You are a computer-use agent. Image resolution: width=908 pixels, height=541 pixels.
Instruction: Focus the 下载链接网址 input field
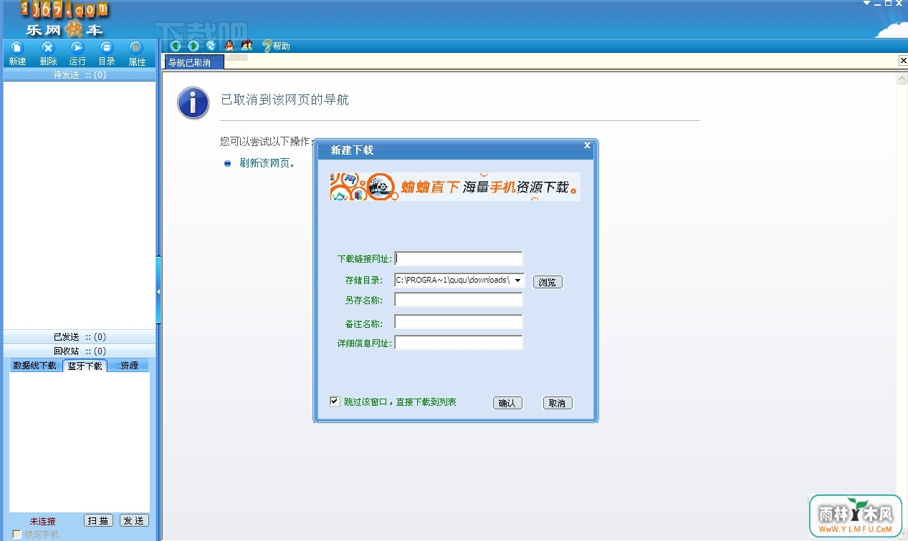459,258
